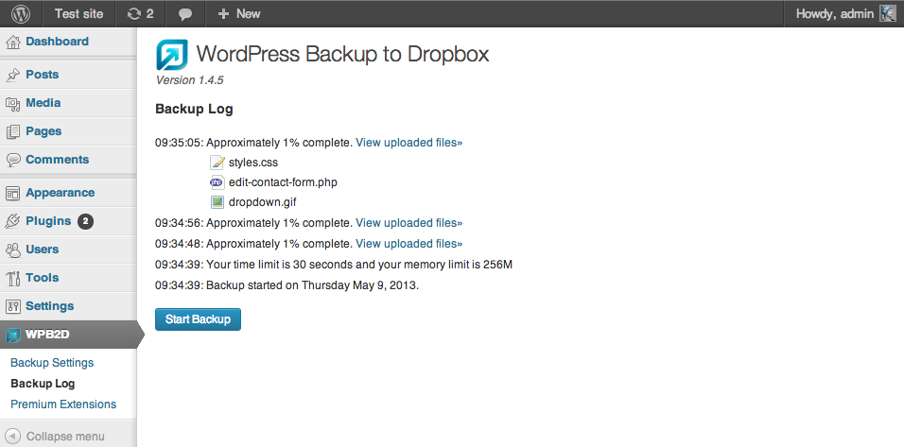The image size is (904, 447).
Task: Go to Backup Settings submenu
Action: coord(52,363)
